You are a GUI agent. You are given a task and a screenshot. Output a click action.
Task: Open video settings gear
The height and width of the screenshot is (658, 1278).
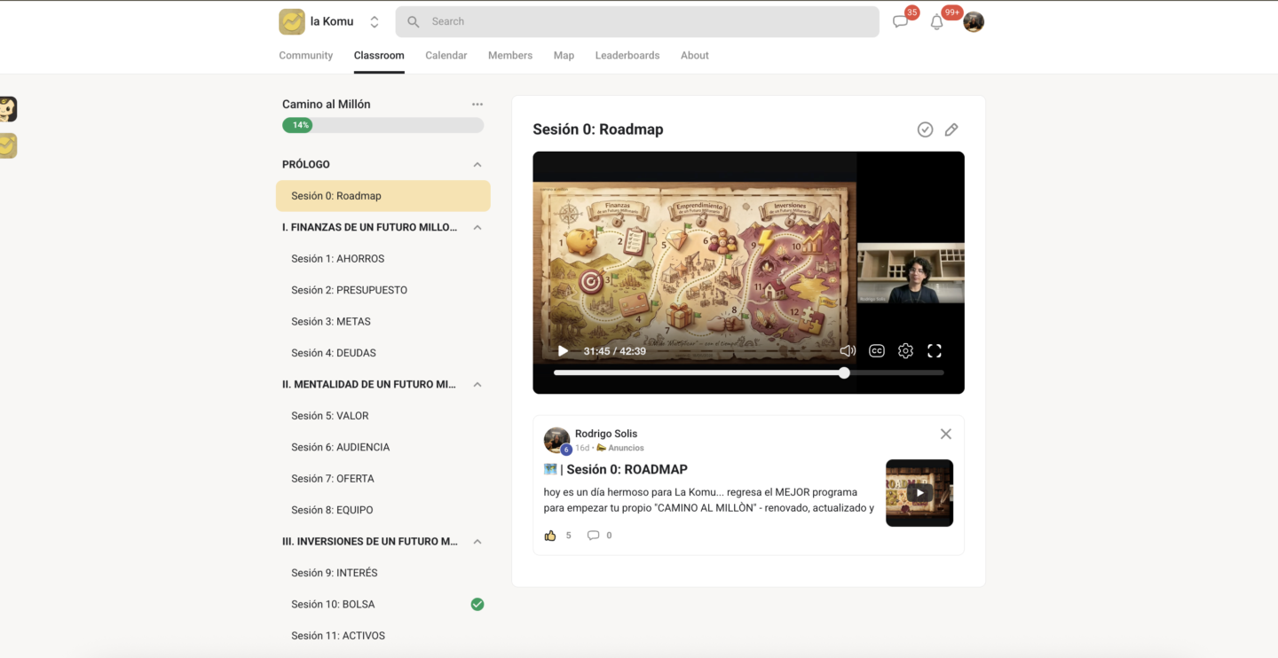pyautogui.click(x=905, y=351)
